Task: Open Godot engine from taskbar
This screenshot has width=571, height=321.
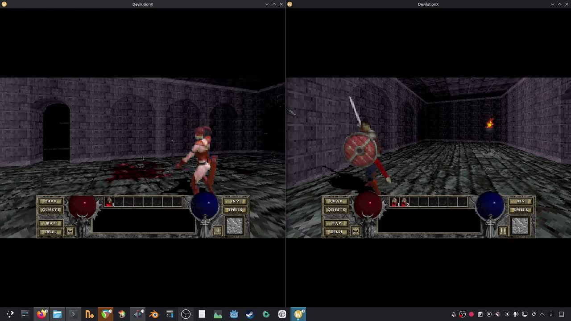Action: [x=234, y=314]
